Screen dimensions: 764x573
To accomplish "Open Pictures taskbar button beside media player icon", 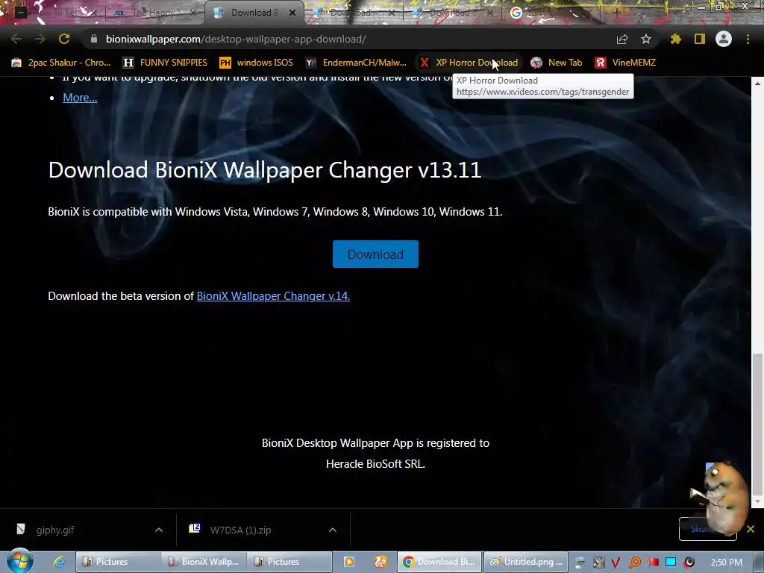I will coord(289,562).
